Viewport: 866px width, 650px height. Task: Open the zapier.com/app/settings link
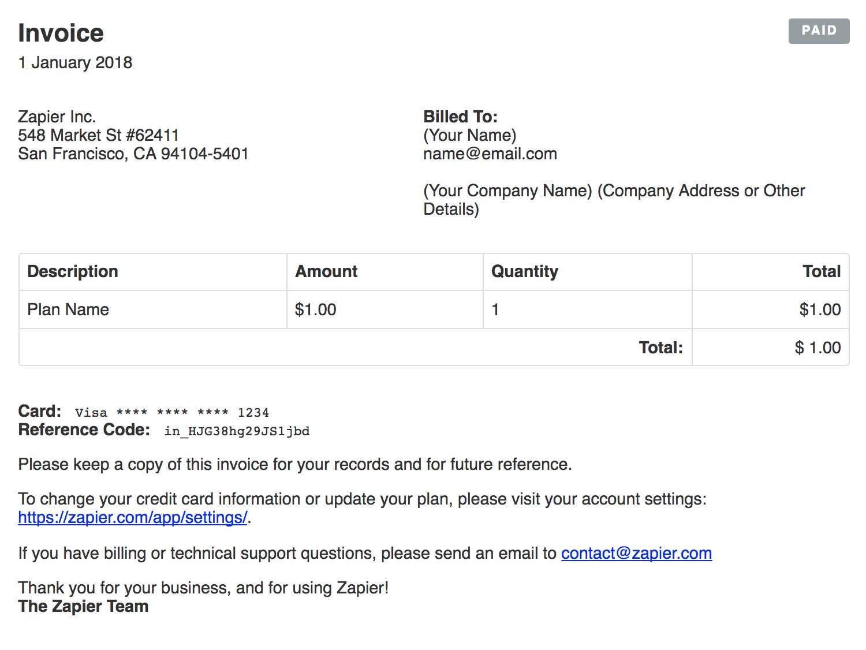point(133,518)
